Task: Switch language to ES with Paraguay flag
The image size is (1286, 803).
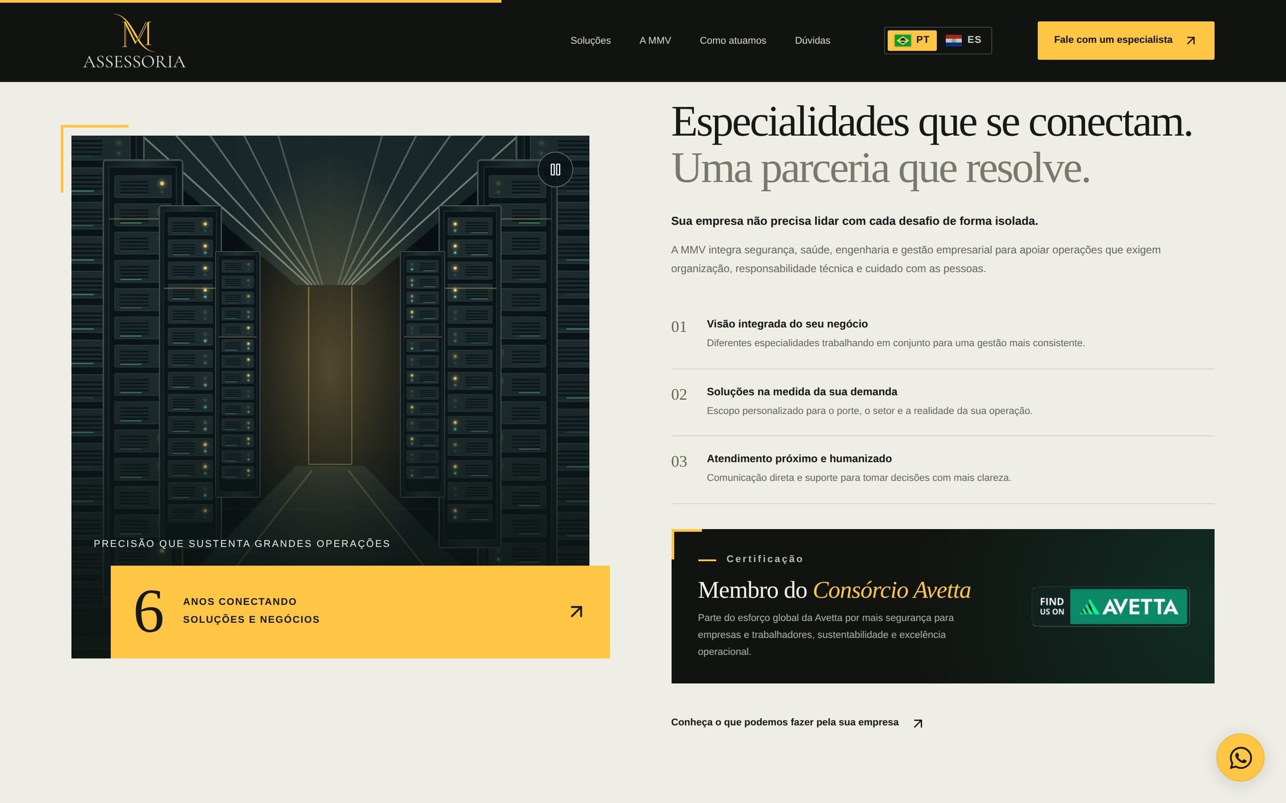Action: pos(963,40)
